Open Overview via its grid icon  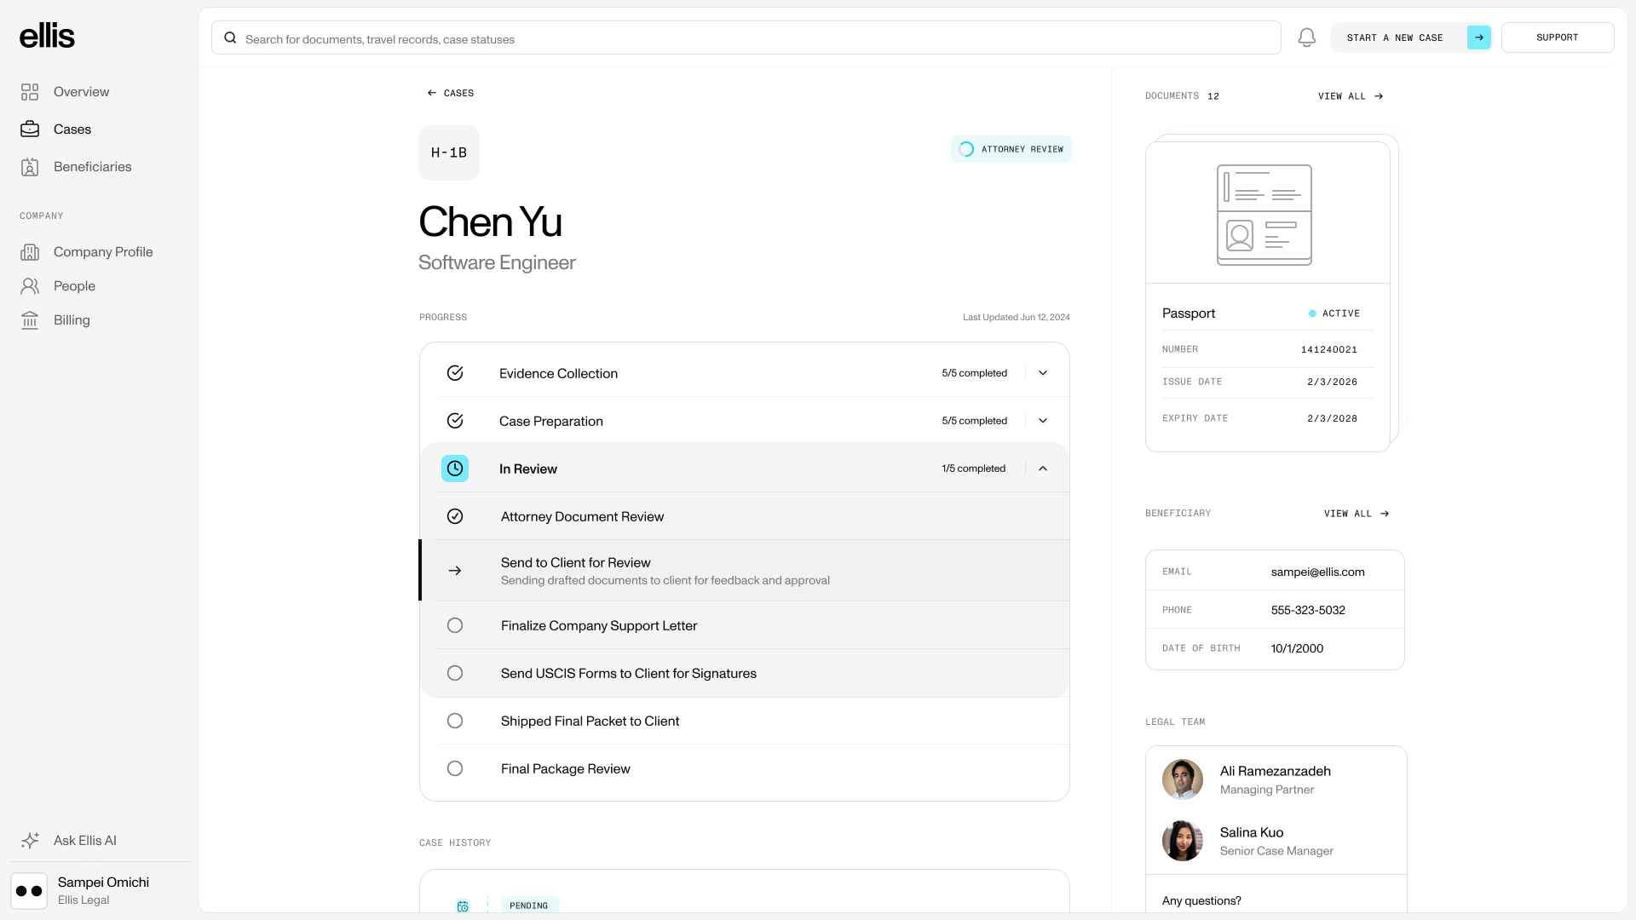30,92
